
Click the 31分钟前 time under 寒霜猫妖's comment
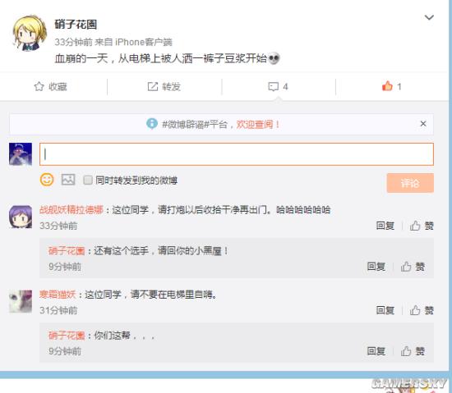[58, 310]
